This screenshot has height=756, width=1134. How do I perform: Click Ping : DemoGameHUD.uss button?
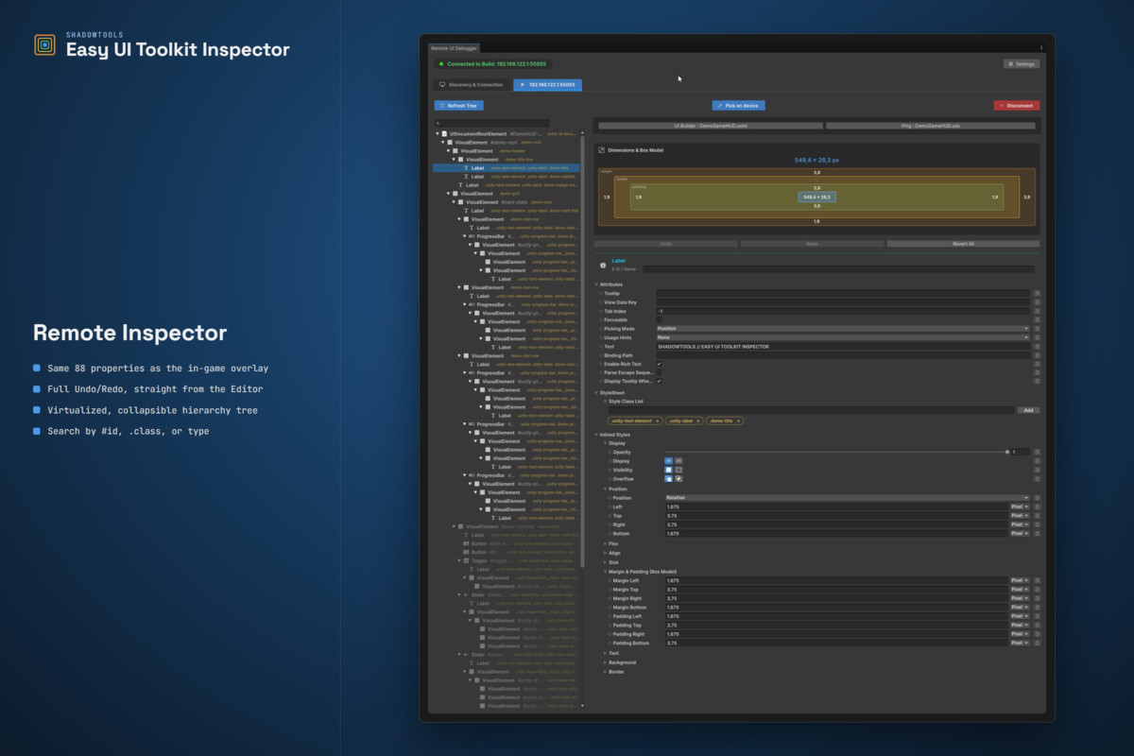[931, 126]
